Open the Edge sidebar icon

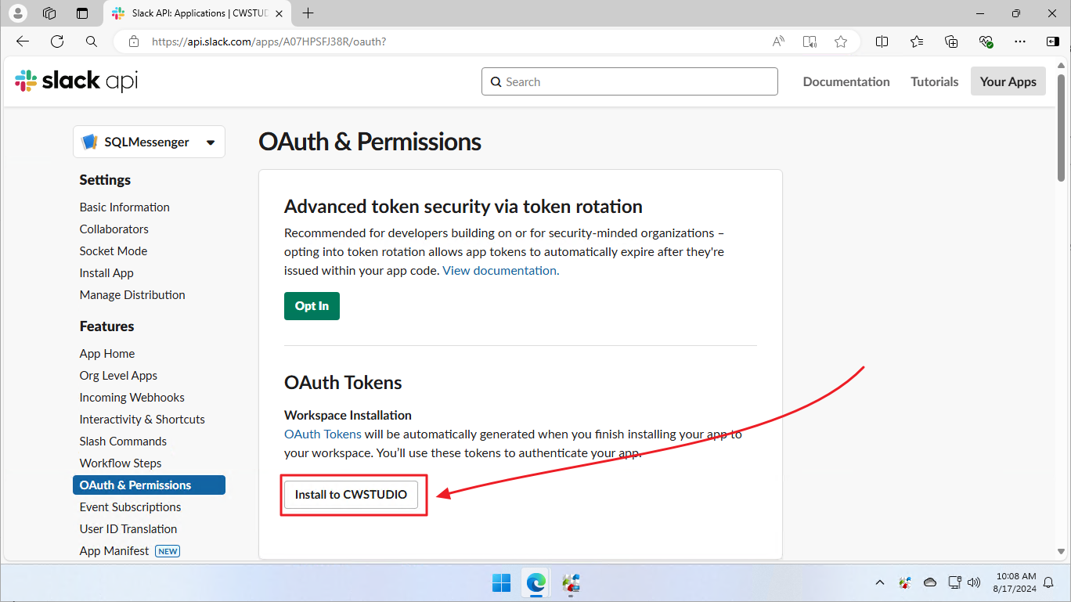1053,41
